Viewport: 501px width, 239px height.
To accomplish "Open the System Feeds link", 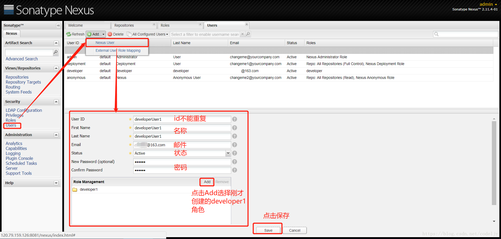I will click(19, 92).
